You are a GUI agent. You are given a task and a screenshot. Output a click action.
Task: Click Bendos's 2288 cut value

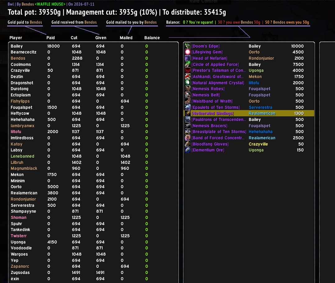77,58
